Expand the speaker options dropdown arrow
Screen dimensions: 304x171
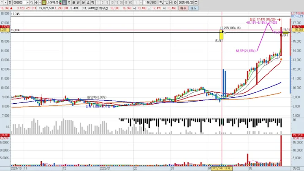(40, 3)
